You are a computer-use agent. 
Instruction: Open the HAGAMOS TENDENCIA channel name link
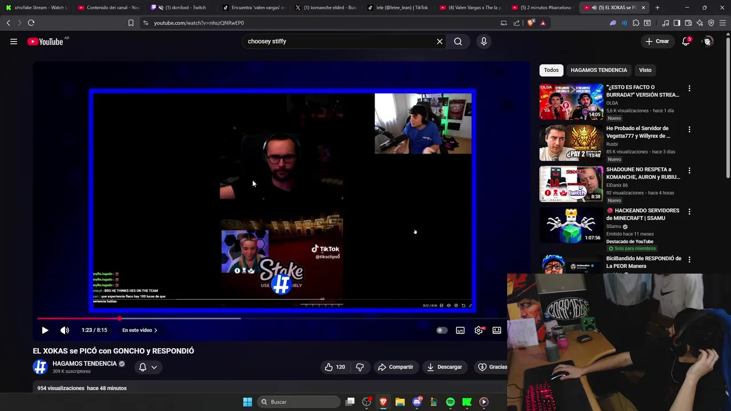pyautogui.click(x=85, y=364)
